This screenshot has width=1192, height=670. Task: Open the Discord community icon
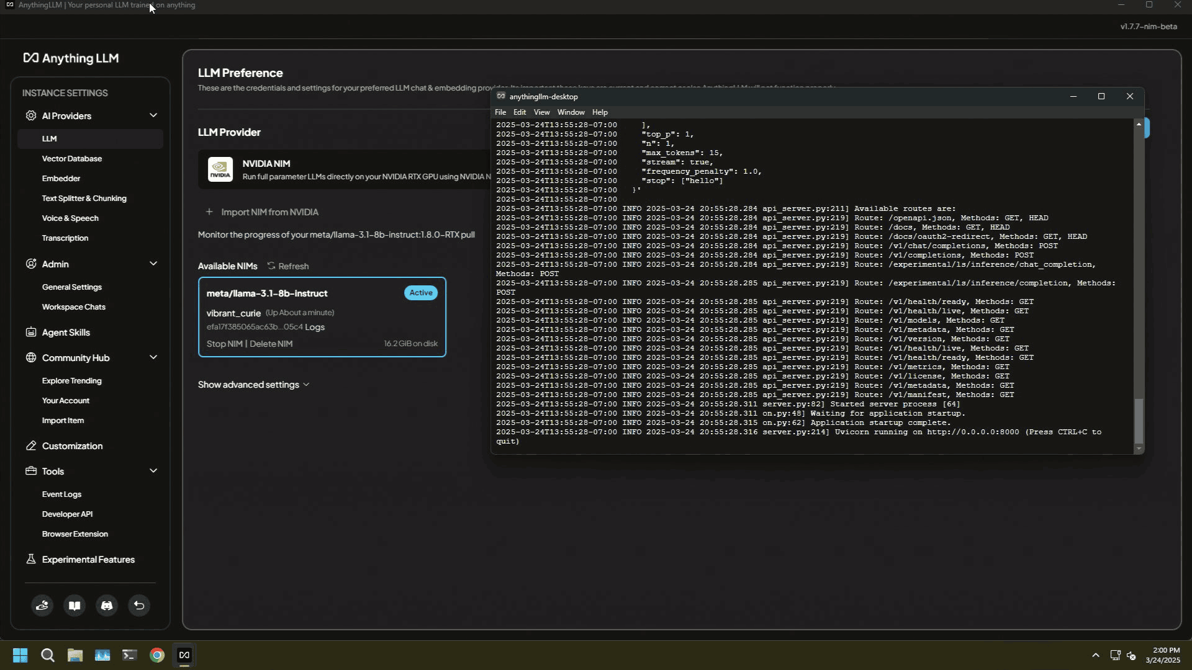tap(107, 605)
